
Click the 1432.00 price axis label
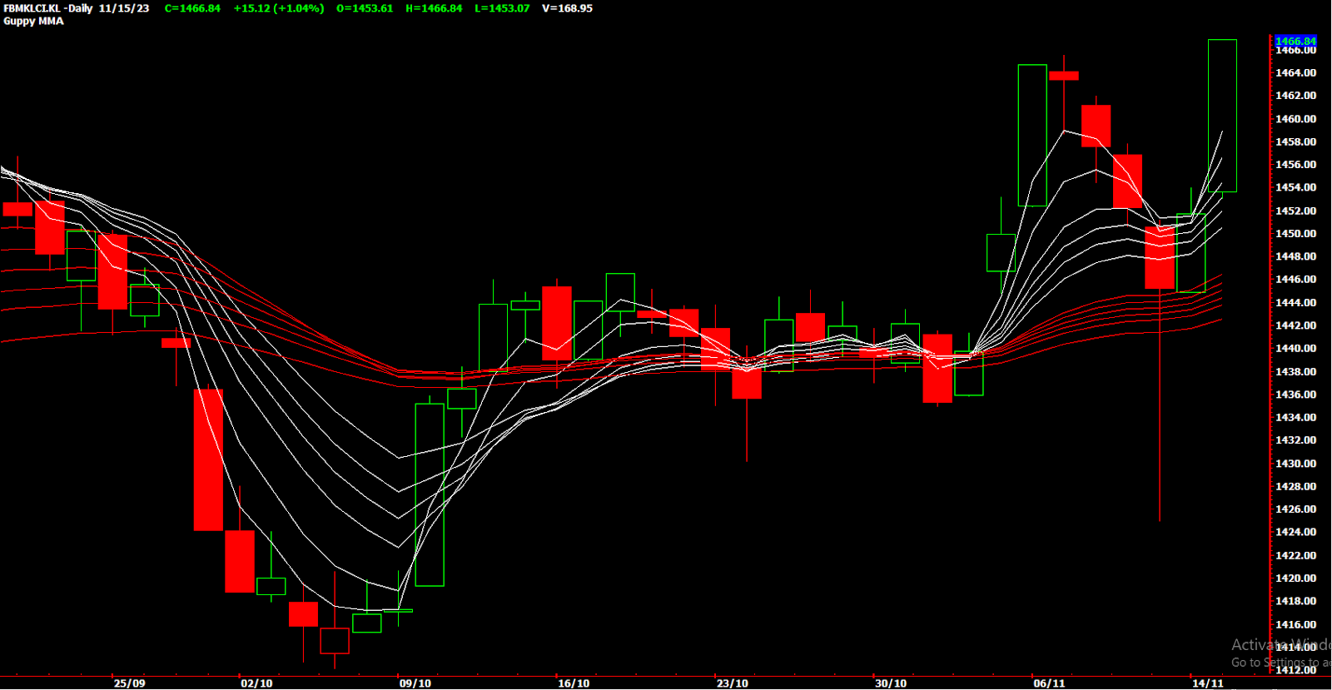pyautogui.click(x=1296, y=440)
